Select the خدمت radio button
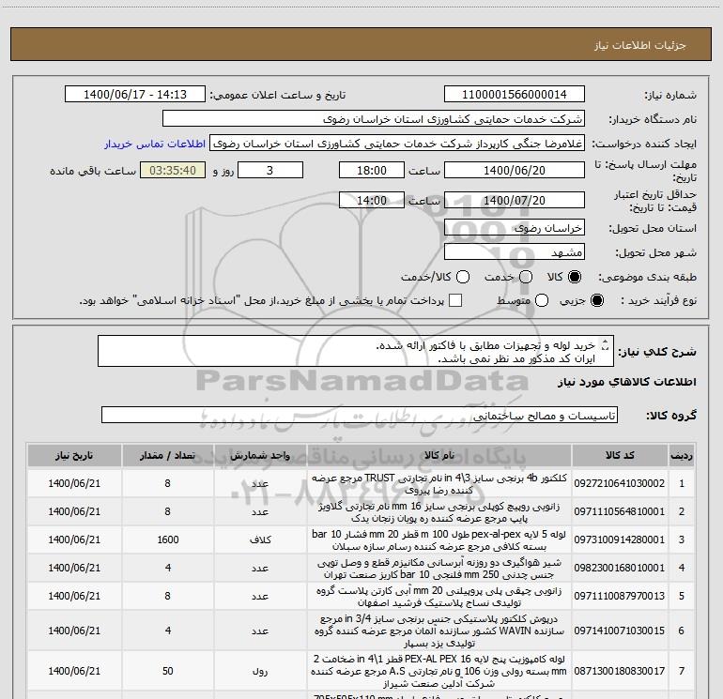This screenshot has height=699, width=723. click(526, 277)
